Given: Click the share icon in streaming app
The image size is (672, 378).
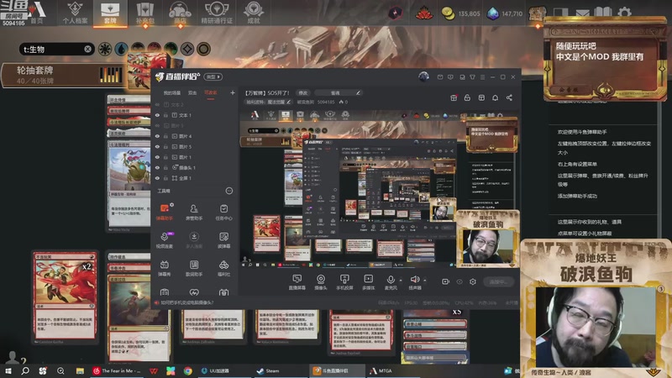Looking at the screenshot, I should click(509, 97).
